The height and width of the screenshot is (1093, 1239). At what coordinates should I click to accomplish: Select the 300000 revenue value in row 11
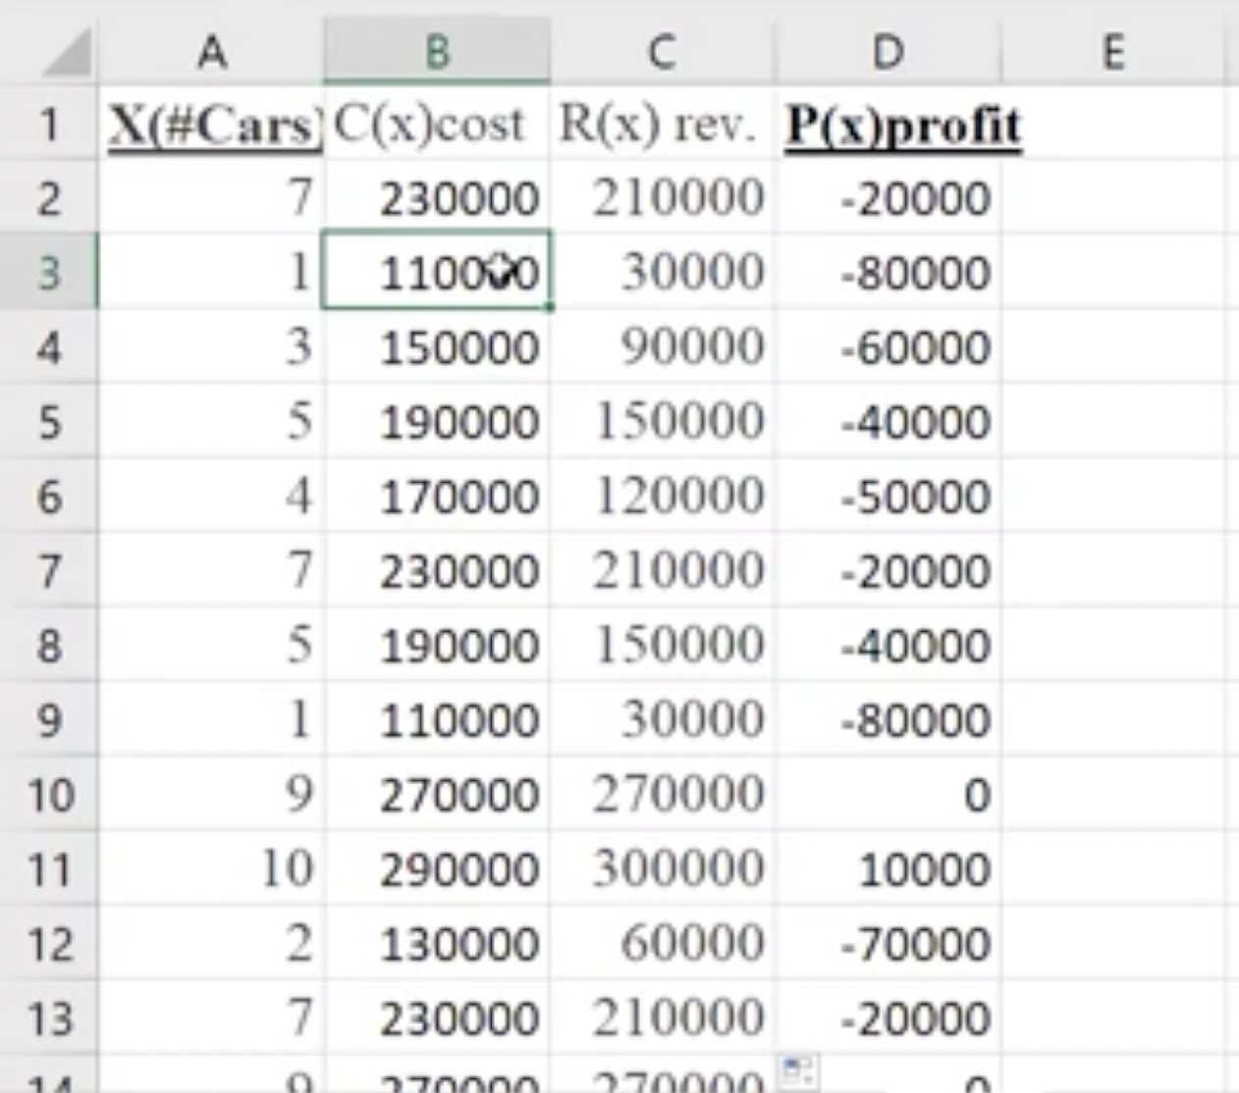coord(662,867)
